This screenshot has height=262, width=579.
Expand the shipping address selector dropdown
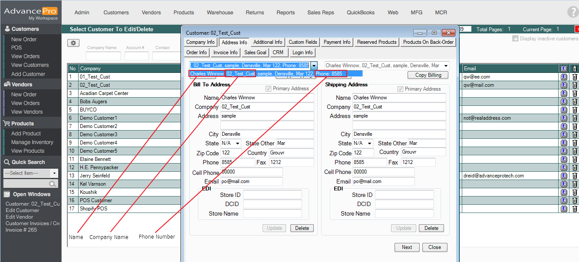(445, 65)
